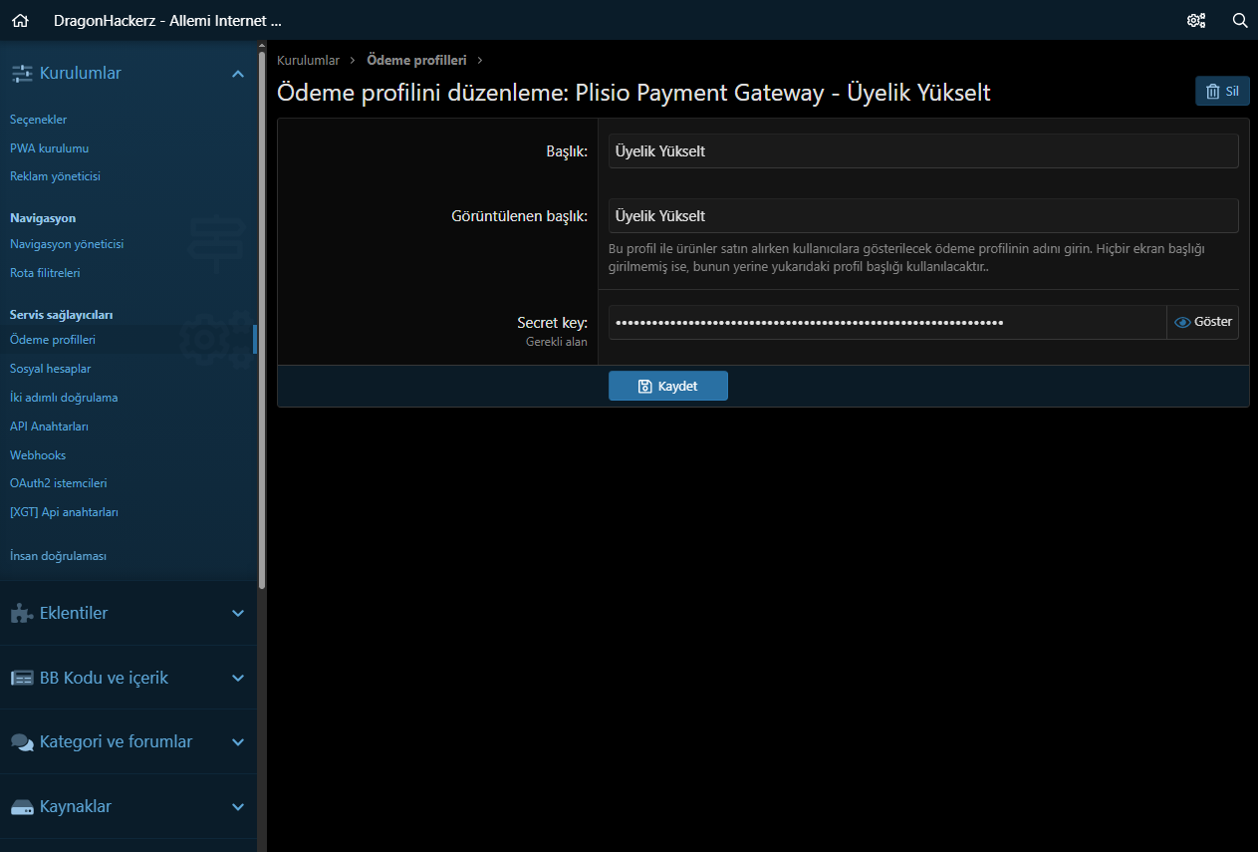Open the admin settings gears icon

1196,20
